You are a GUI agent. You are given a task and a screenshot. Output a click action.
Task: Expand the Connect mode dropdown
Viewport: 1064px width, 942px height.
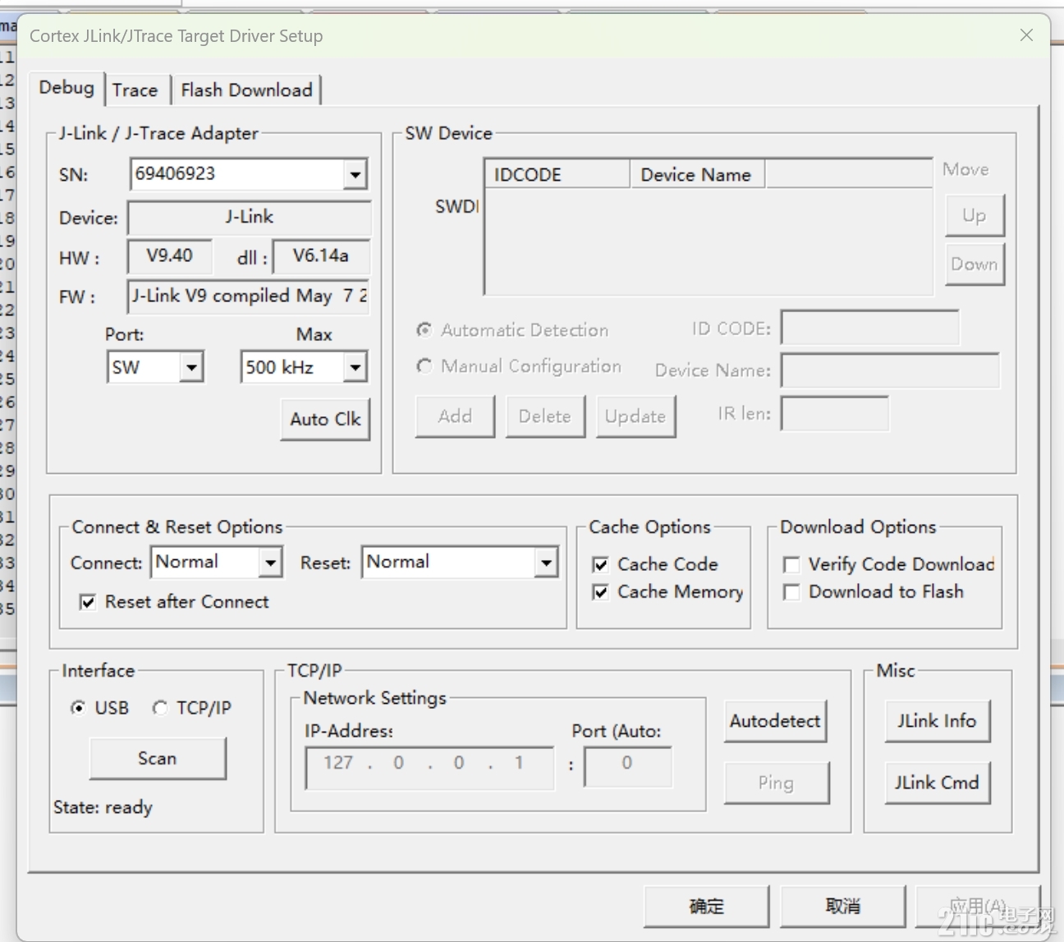click(x=270, y=563)
